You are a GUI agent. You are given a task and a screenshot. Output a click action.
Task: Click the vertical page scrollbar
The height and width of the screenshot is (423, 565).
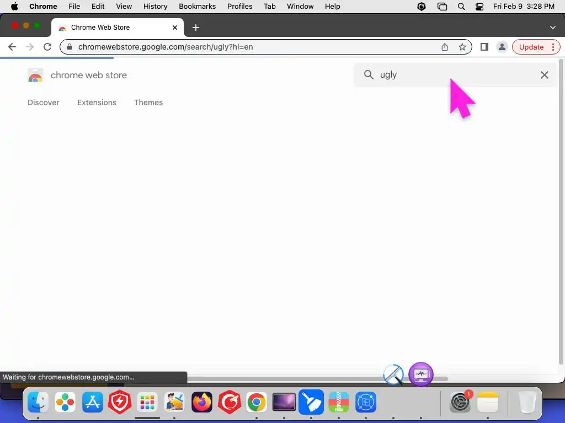coord(561,211)
